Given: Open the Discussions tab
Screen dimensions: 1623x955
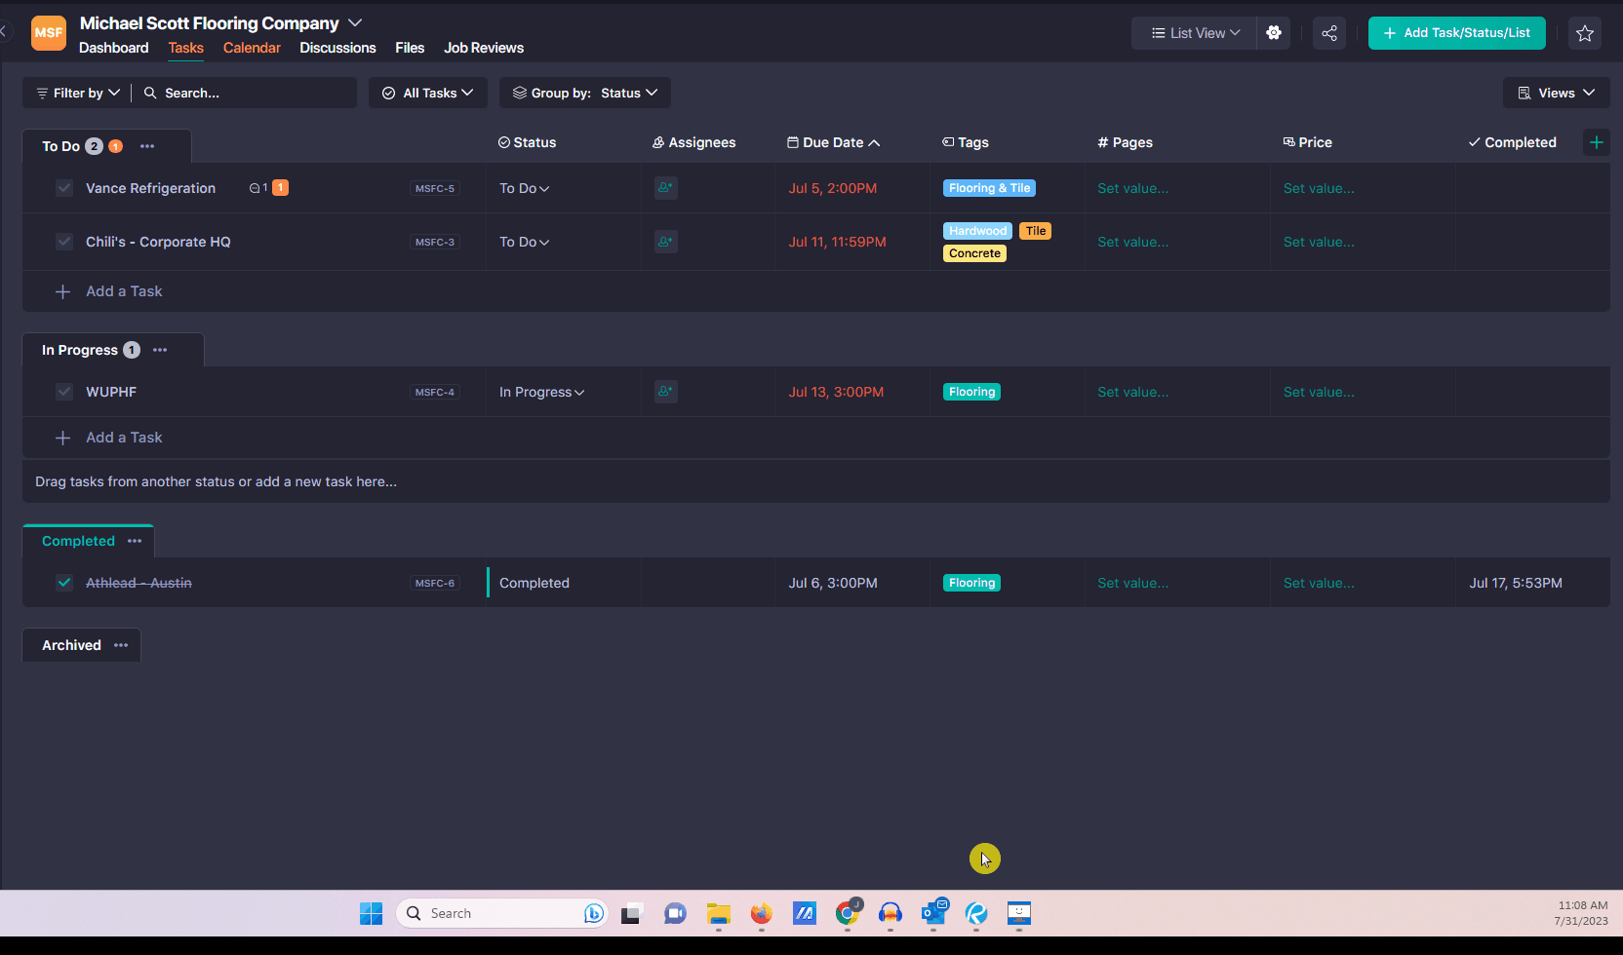Looking at the screenshot, I should (337, 48).
